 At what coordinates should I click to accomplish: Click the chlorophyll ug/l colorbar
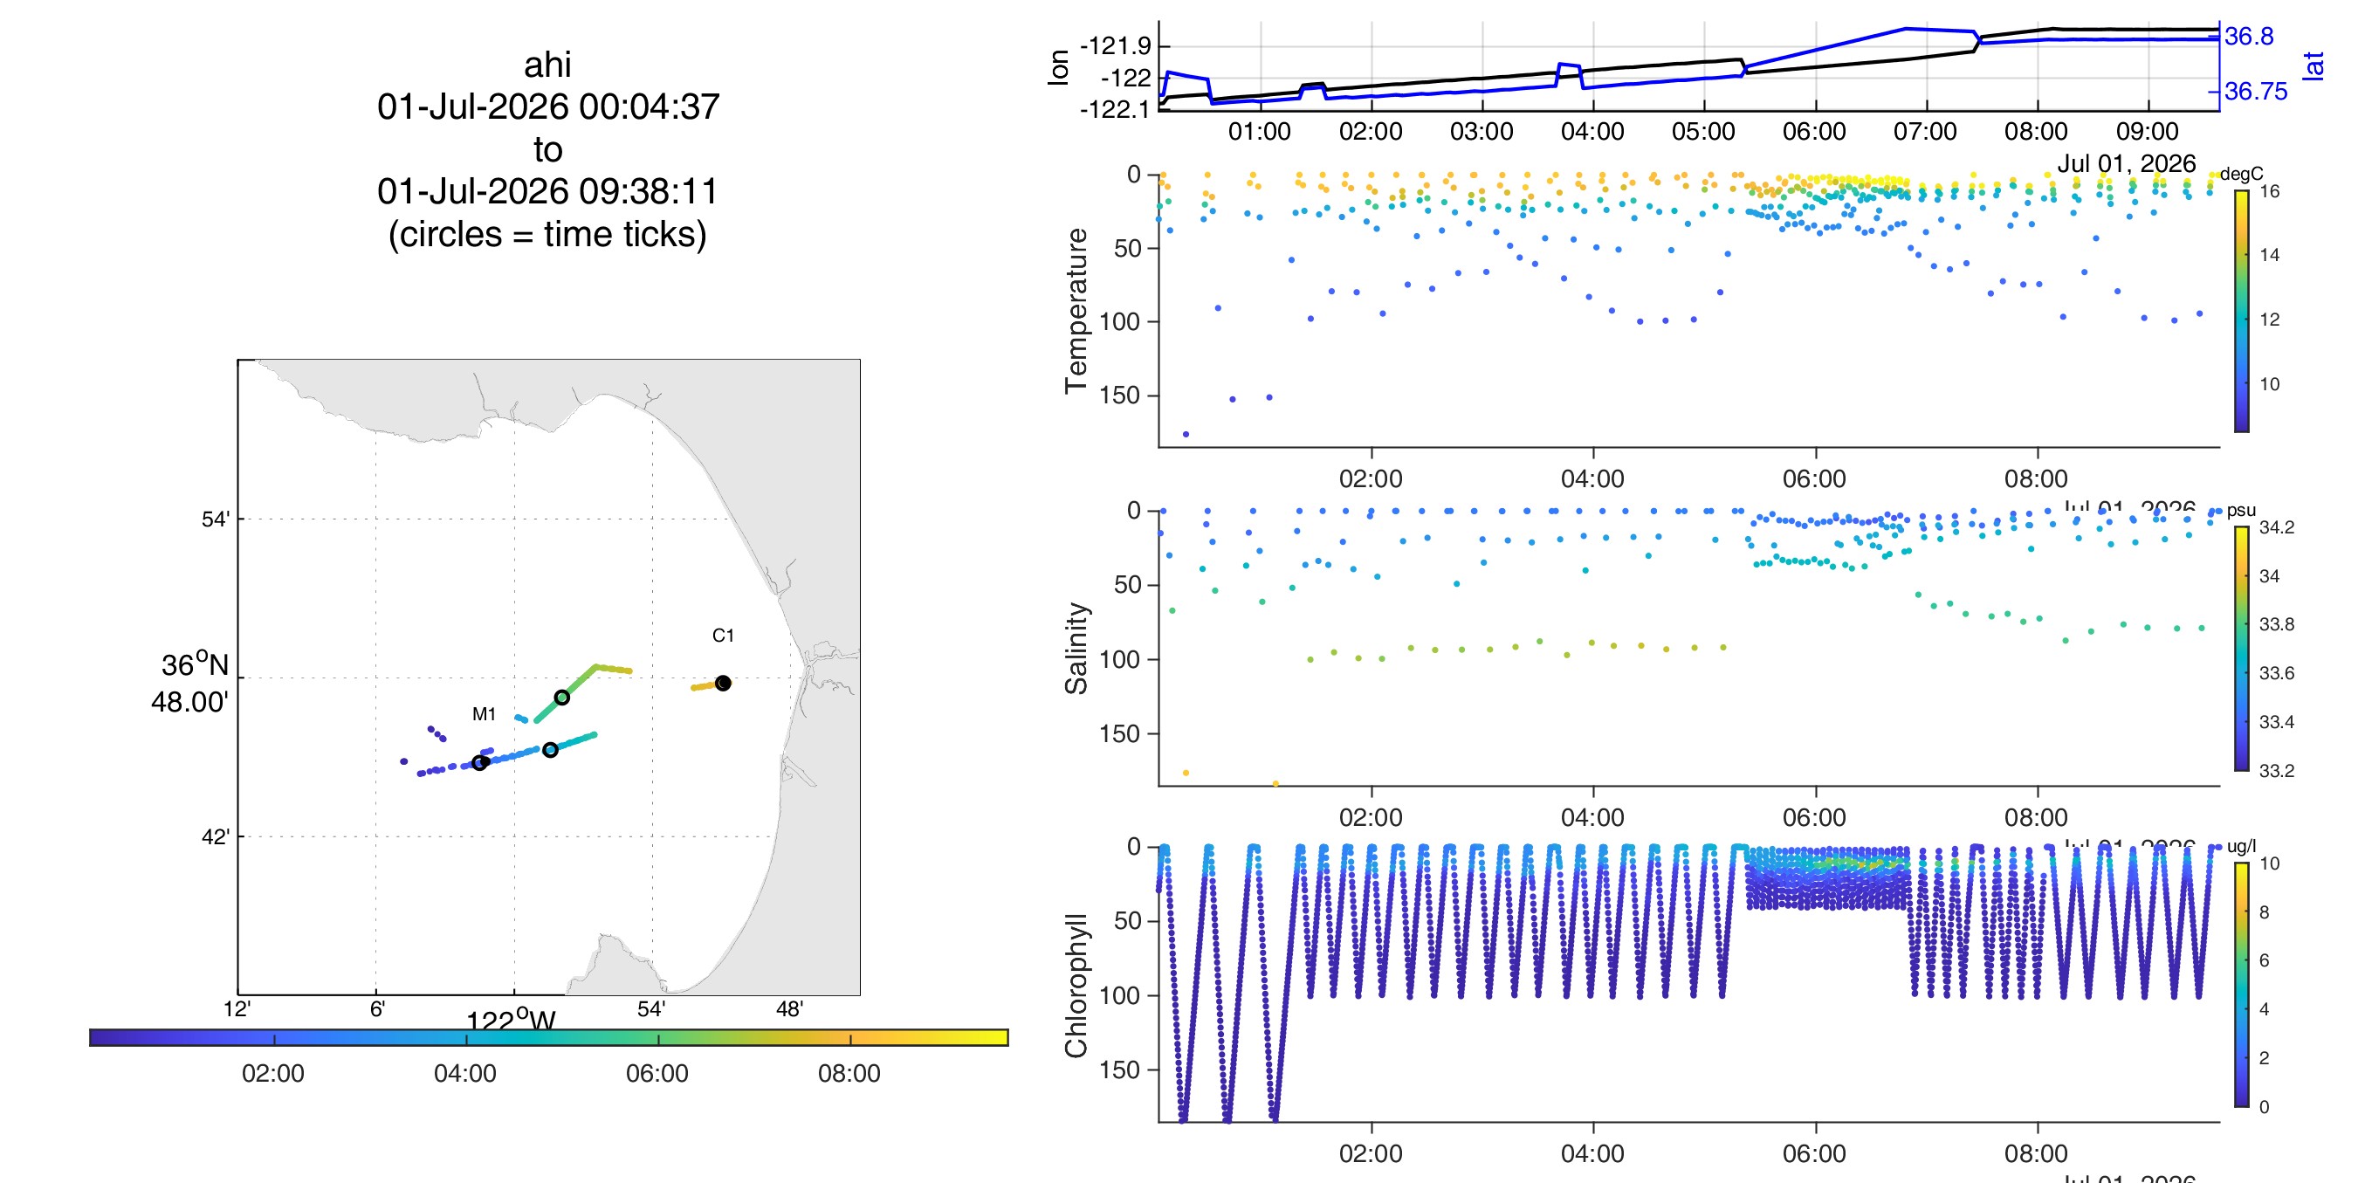tap(2241, 985)
